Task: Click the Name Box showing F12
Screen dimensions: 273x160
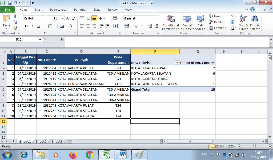Action: [x=19, y=40]
